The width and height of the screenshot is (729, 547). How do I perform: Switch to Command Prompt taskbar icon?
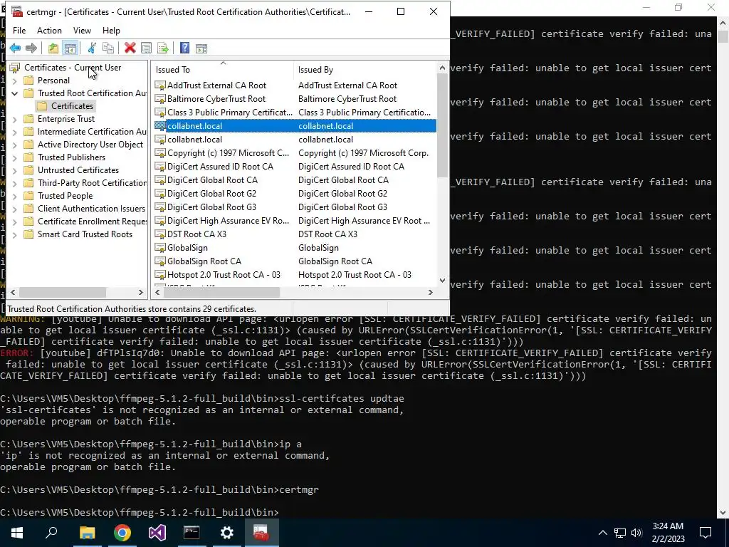192,533
